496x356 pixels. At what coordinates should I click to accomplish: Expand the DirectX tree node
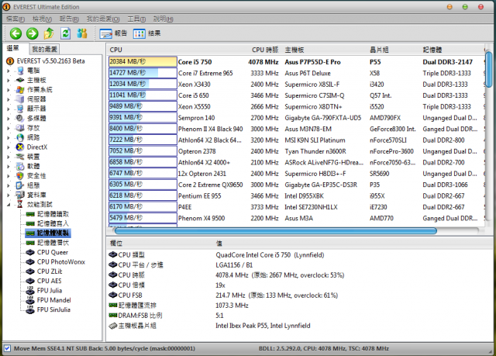click(x=9, y=147)
